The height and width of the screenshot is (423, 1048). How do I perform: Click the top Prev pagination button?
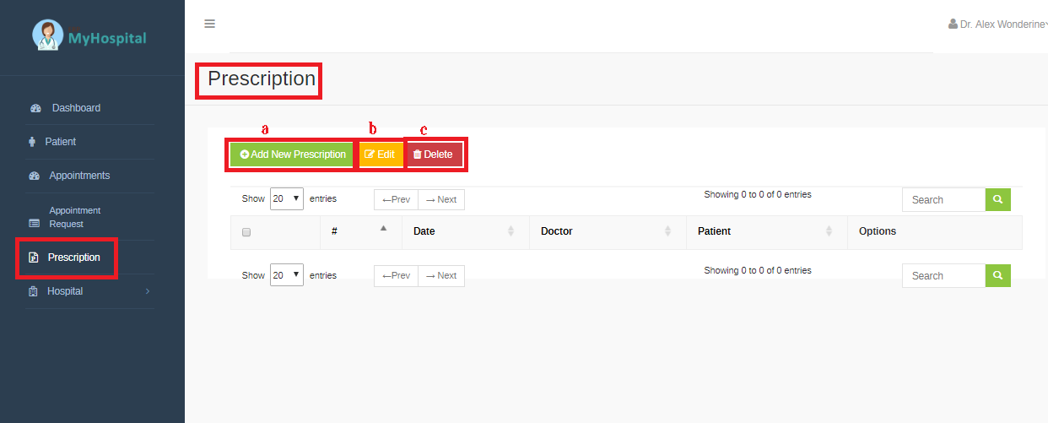click(396, 200)
